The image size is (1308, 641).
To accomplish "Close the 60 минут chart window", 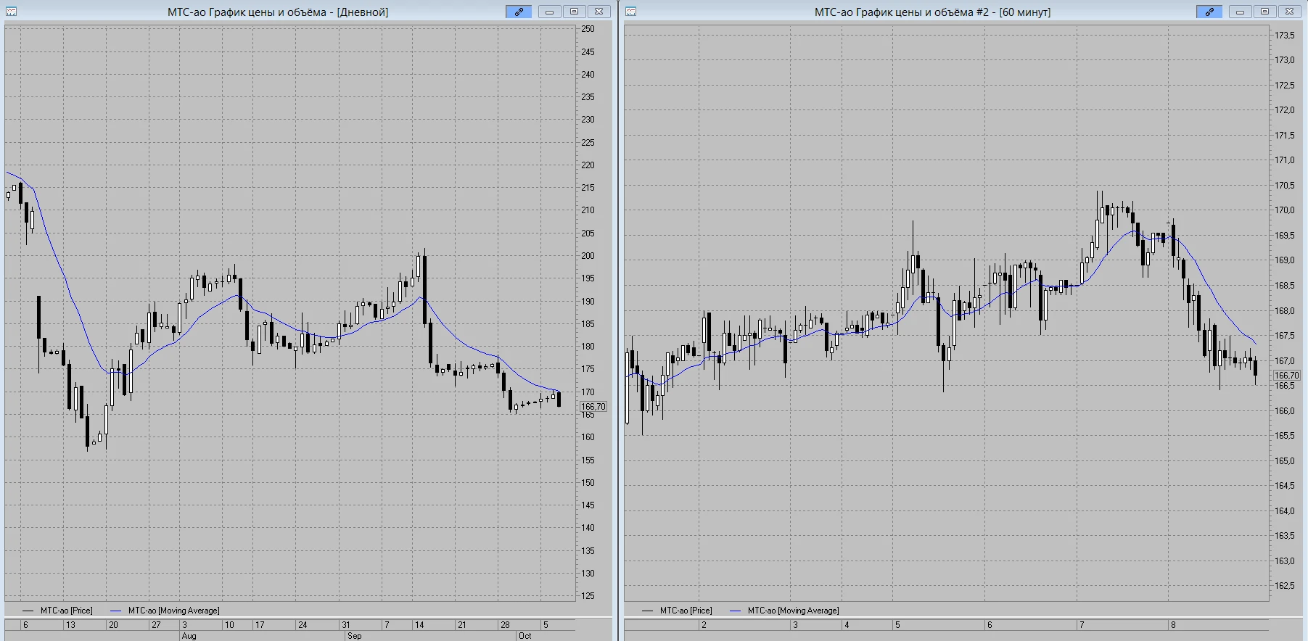I will 1289,12.
